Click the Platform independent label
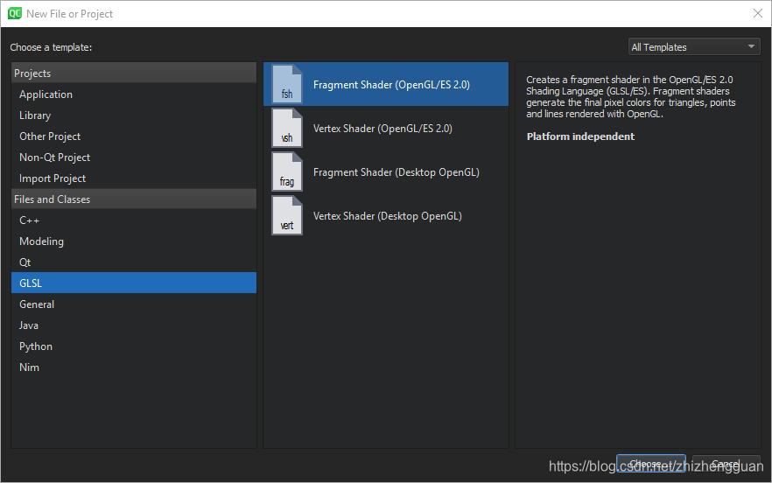Screen dimensions: 772x483 (x=580, y=136)
